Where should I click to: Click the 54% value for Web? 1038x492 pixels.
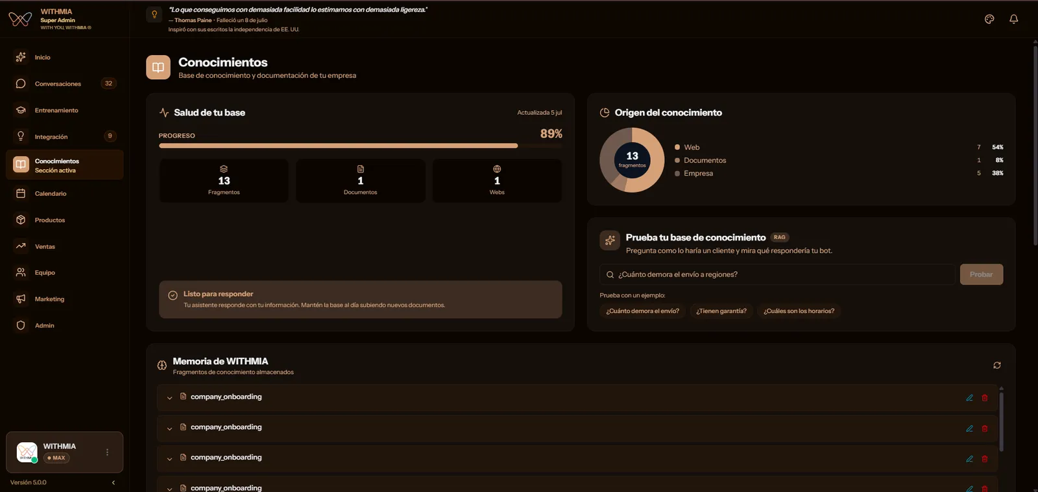[x=998, y=147]
